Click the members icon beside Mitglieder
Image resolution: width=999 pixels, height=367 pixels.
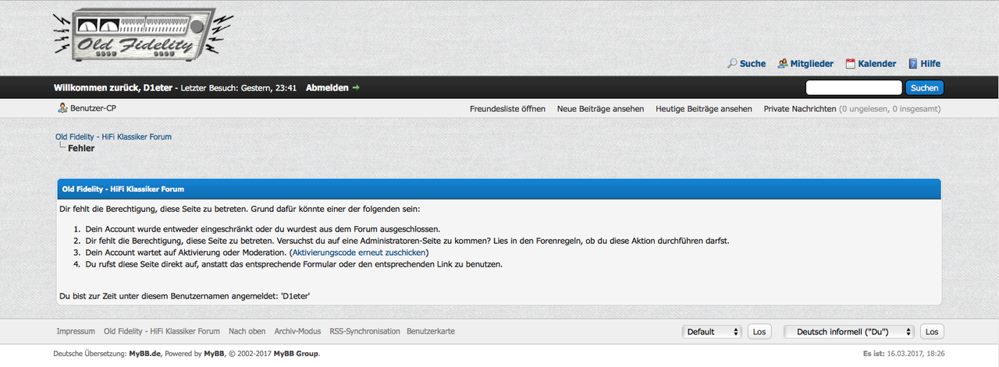(x=783, y=64)
